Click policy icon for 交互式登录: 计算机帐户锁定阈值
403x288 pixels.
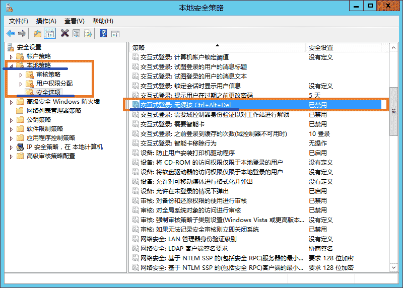(136, 57)
